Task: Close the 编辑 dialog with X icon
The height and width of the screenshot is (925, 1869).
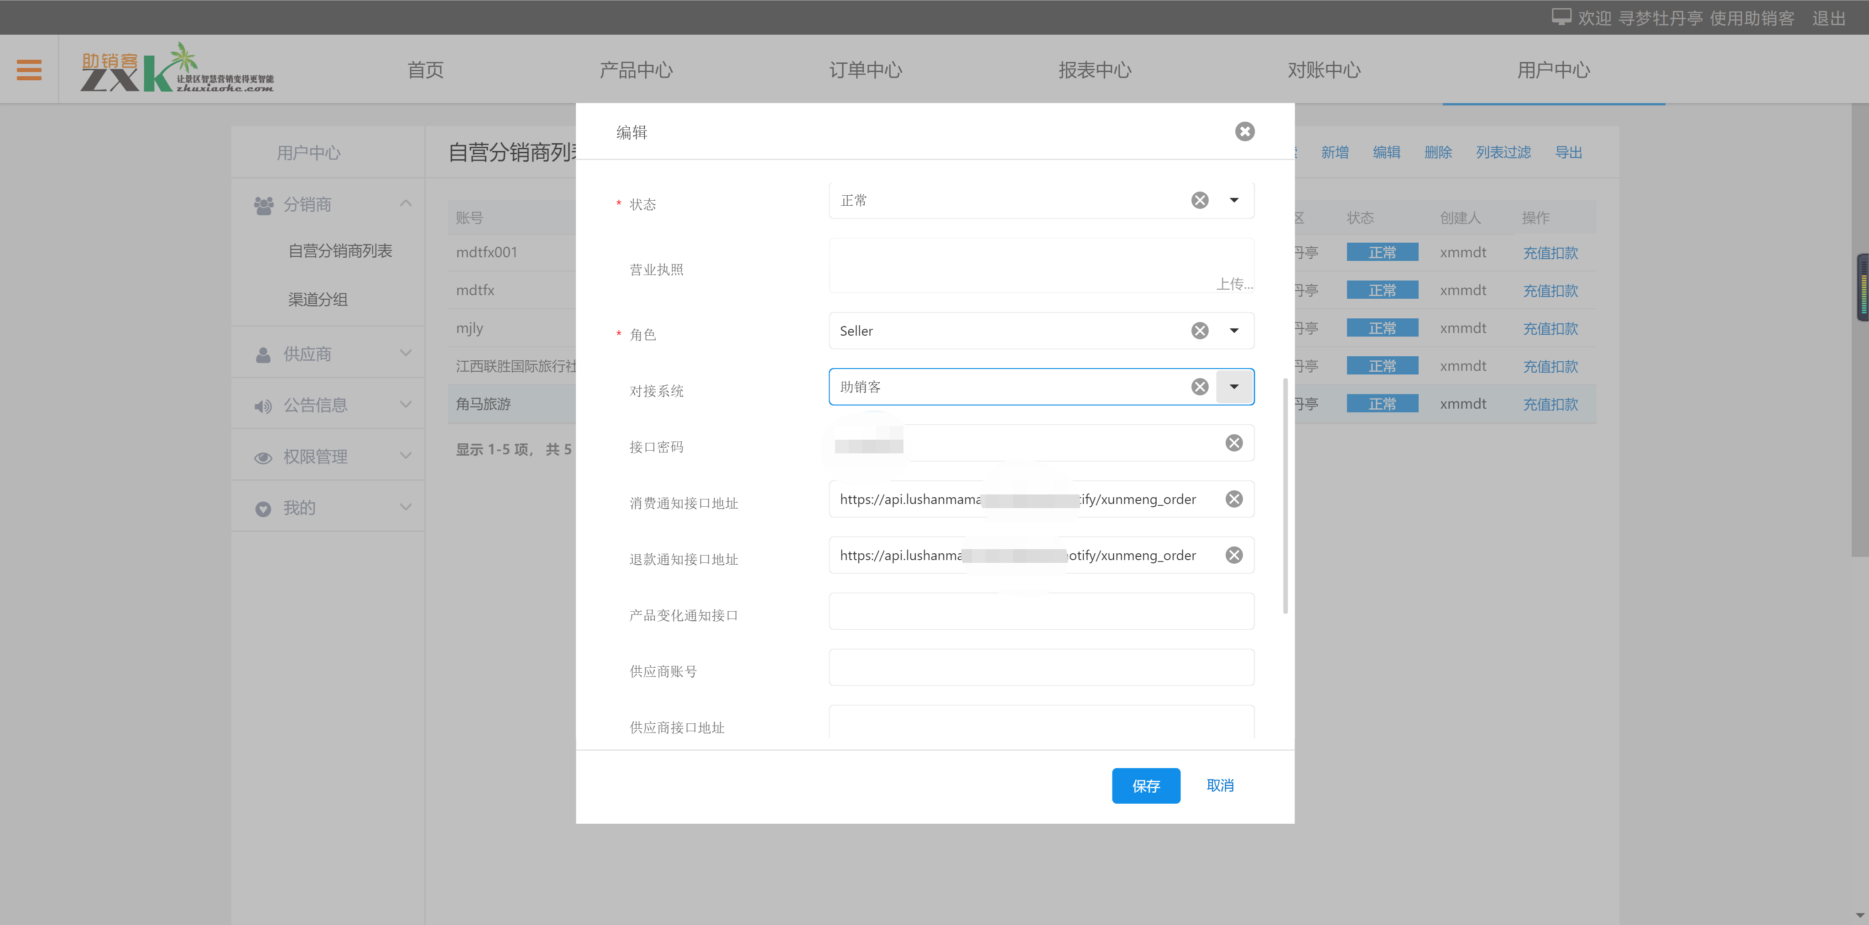Action: [1244, 131]
